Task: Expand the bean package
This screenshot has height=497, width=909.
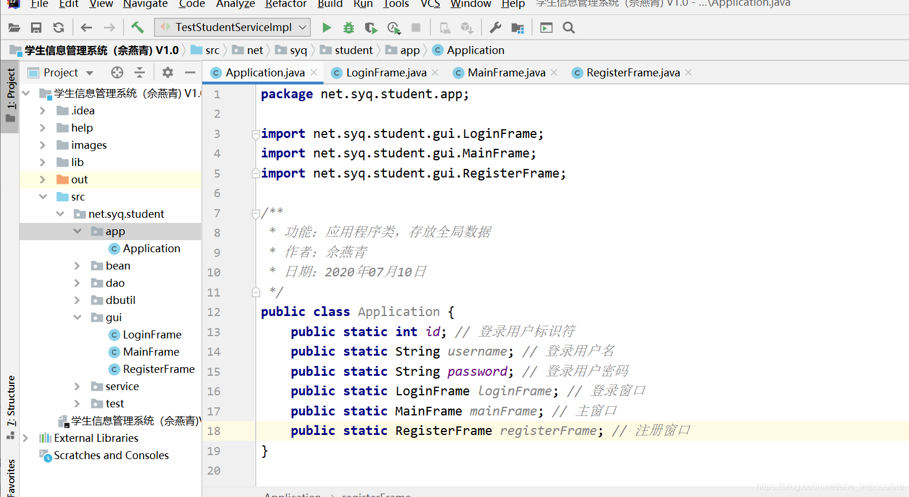Action: click(77, 265)
